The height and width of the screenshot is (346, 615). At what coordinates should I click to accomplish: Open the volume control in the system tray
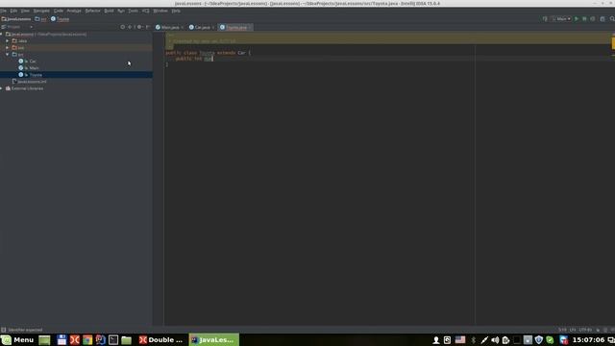tap(495, 339)
